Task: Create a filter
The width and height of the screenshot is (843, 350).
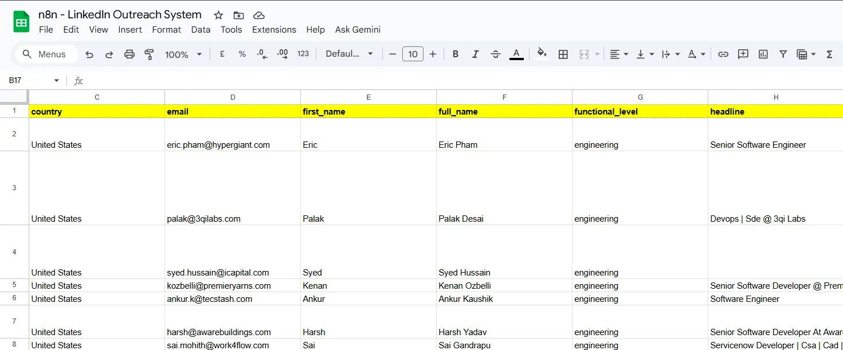Action: click(783, 54)
